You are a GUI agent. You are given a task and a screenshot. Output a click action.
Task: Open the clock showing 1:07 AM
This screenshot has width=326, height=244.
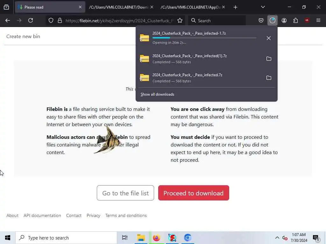pyautogui.click(x=299, y=238)
